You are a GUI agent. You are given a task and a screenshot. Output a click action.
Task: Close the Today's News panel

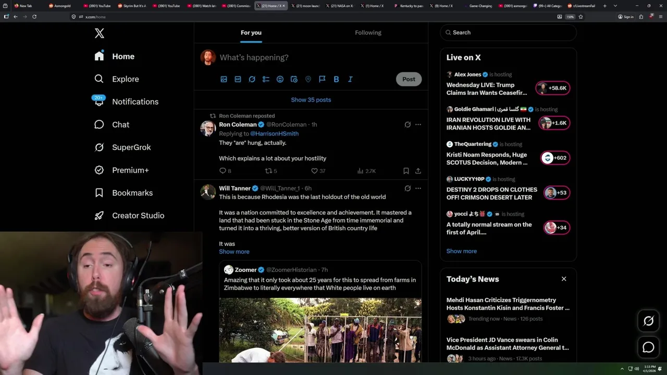(x=564, y=279)
